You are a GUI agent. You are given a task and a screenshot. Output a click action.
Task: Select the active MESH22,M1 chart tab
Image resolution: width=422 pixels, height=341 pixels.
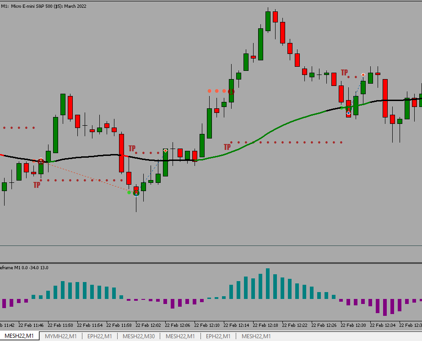(x=19, y=336)
